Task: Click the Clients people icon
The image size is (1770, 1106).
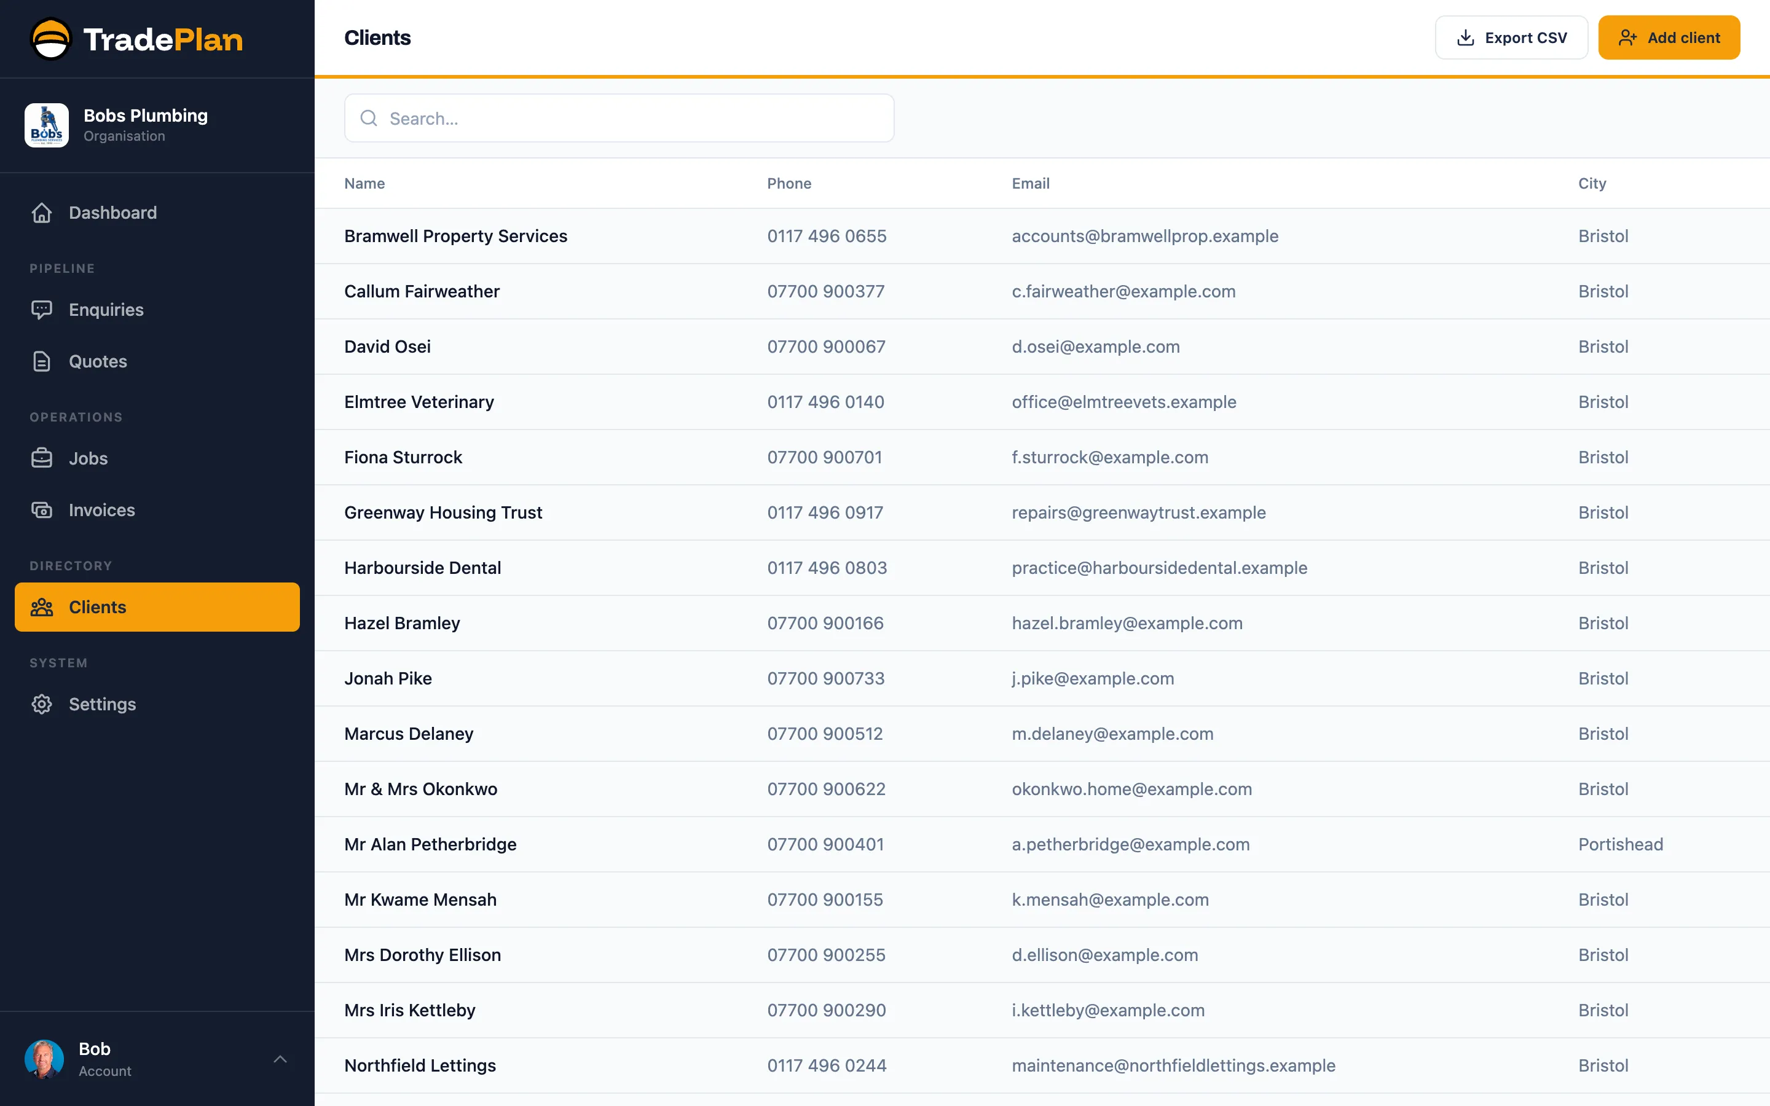Action: (x=42, y=607)
